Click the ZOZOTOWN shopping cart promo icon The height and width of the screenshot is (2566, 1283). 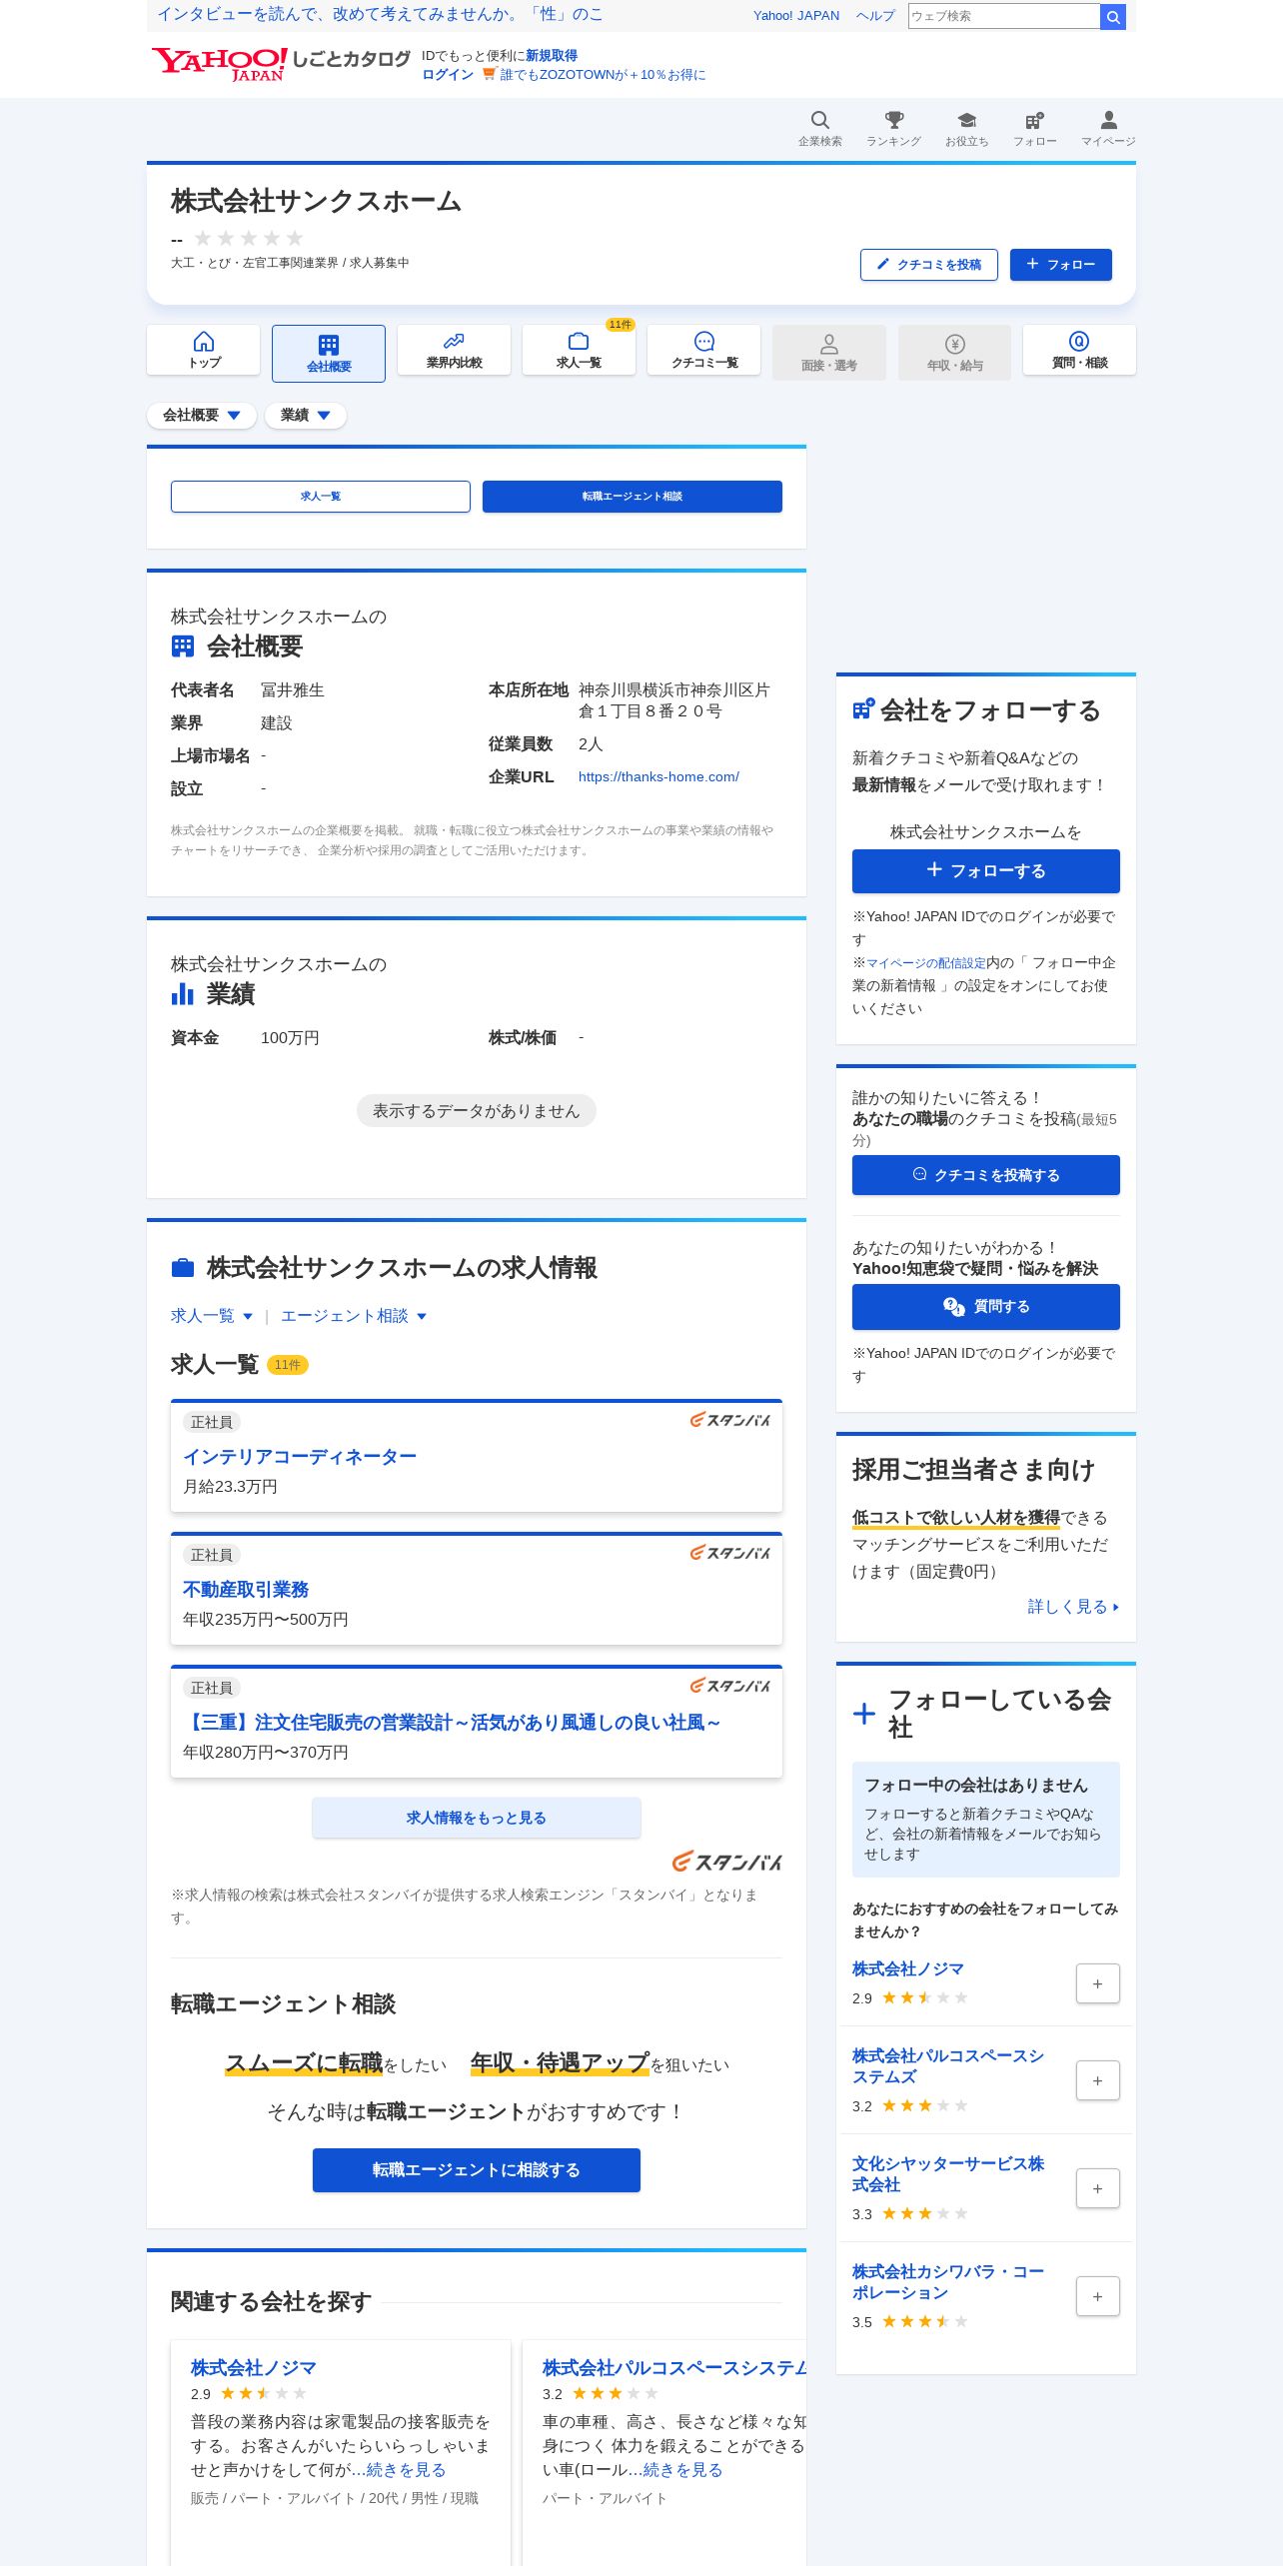pyautogui.click(x=489, y=74)
